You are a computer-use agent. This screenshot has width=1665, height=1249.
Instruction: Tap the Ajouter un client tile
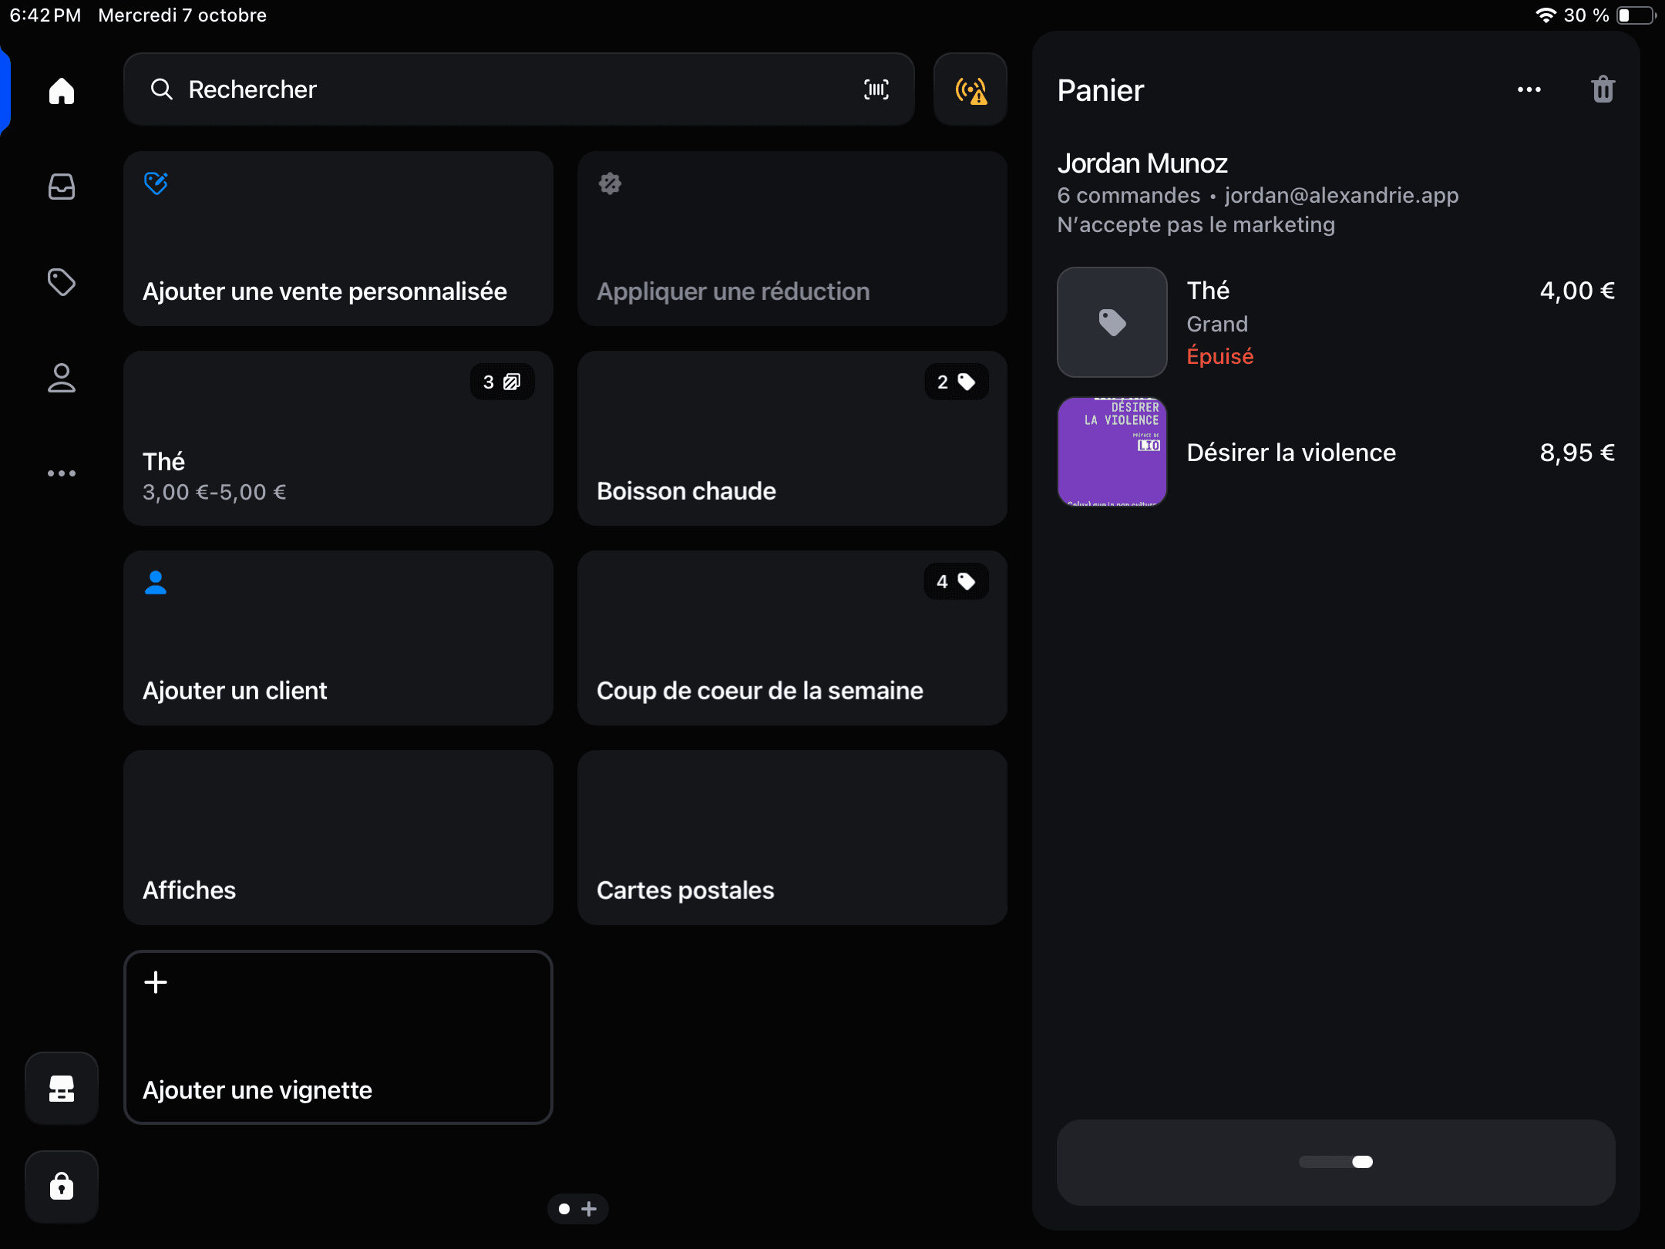tap(338, 638)
